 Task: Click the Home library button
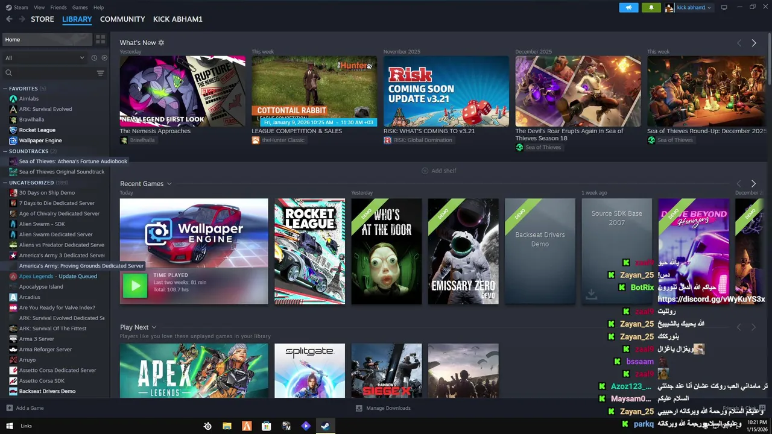46,39
